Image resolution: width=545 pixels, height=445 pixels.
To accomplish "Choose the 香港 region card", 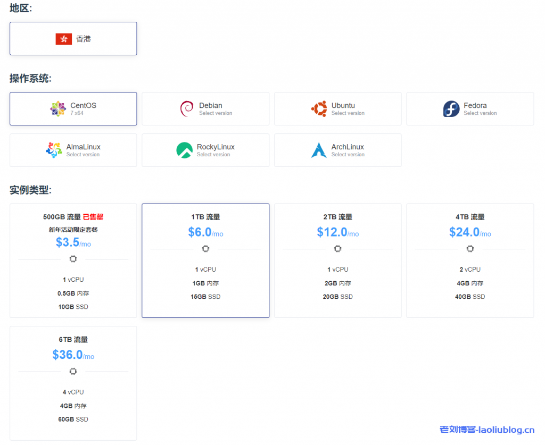I will [x=73, y=39].
